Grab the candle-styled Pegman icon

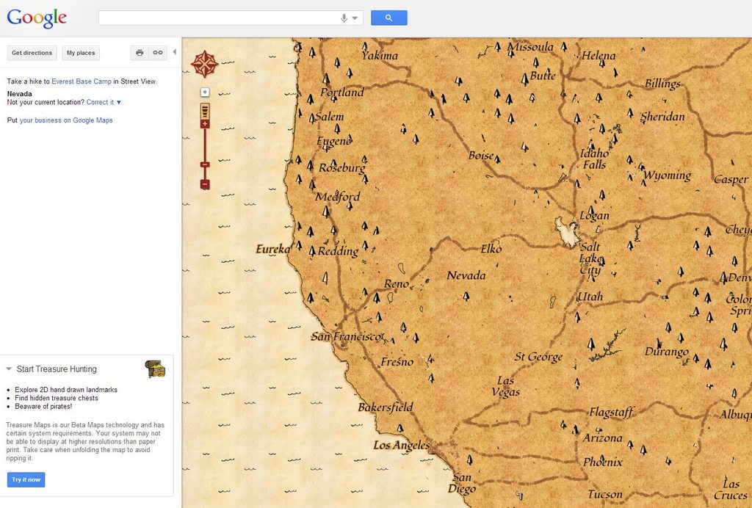point(203,112)
